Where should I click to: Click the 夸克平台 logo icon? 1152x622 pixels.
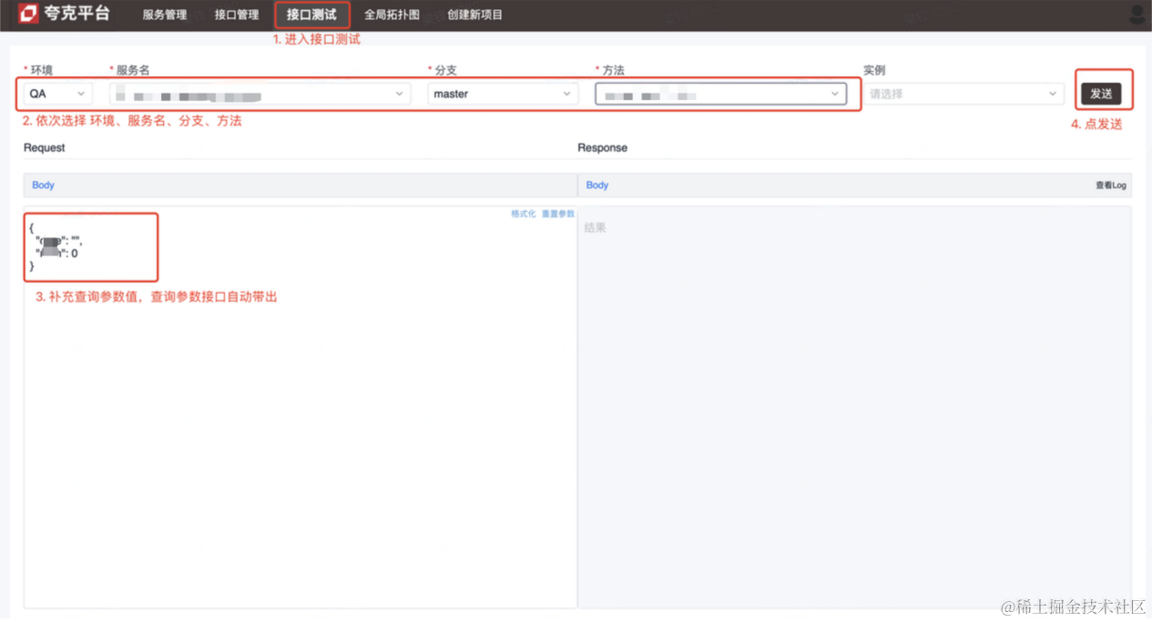point(26,15)
